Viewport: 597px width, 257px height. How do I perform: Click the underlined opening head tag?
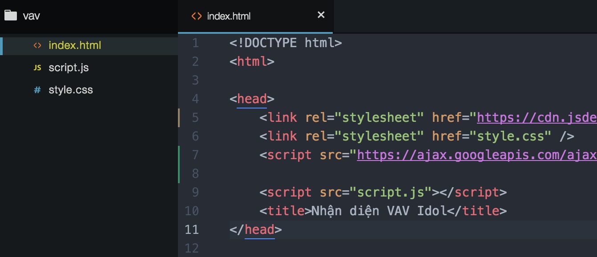[x=252, y=99]
